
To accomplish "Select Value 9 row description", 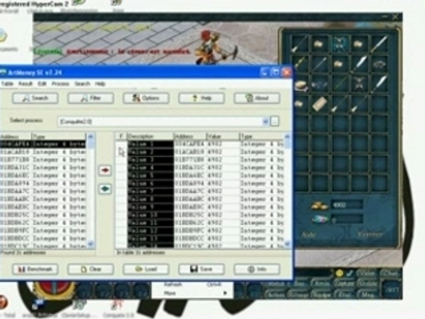I will coord(150,207).
